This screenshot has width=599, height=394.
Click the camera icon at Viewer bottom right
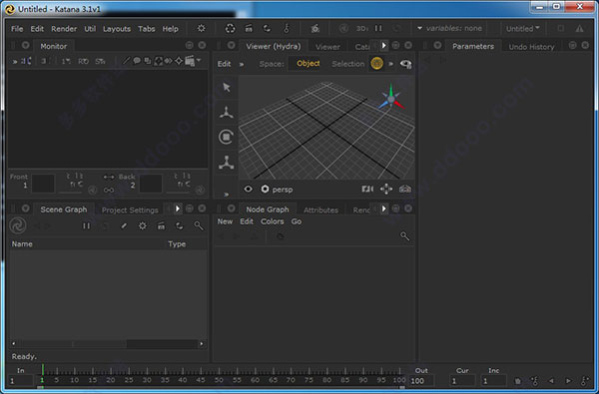pyautogui.click(x=405, y=189)
